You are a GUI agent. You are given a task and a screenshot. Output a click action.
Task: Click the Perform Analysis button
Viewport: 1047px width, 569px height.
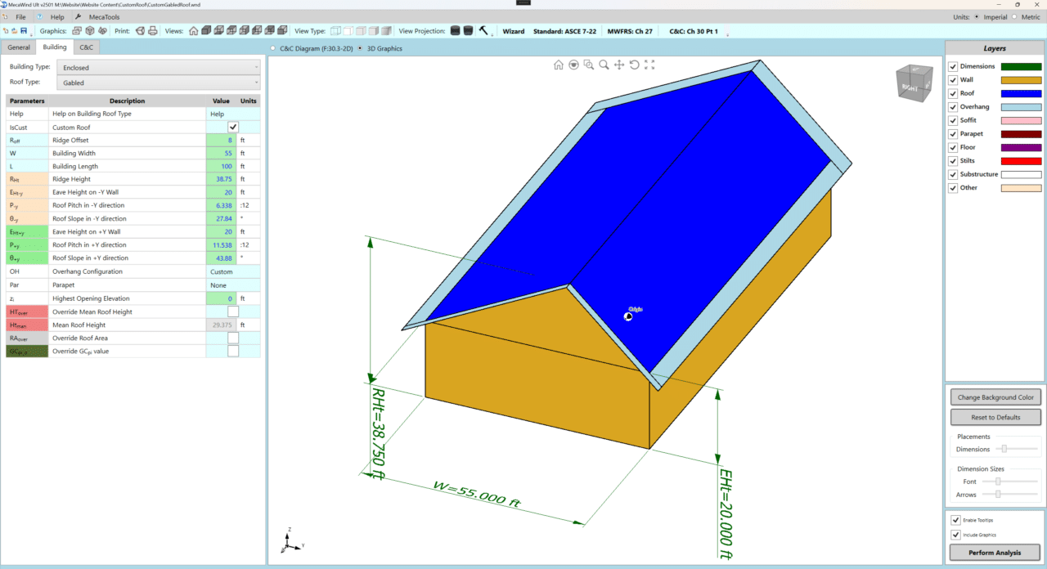click(x=995, y=552)
